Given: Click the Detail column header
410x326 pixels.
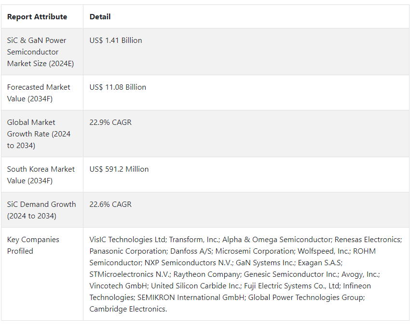Looking at the screenshot, I should [100, 17].
